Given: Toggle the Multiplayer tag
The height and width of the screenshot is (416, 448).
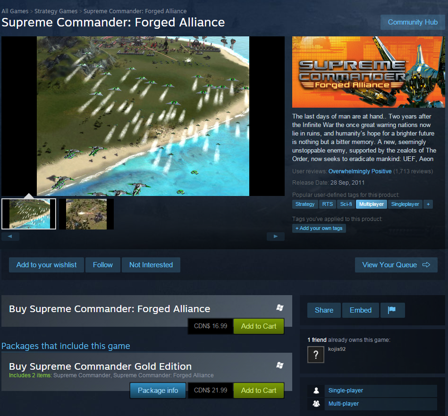Looking at the screenshot, I should [x=371, y=204].
